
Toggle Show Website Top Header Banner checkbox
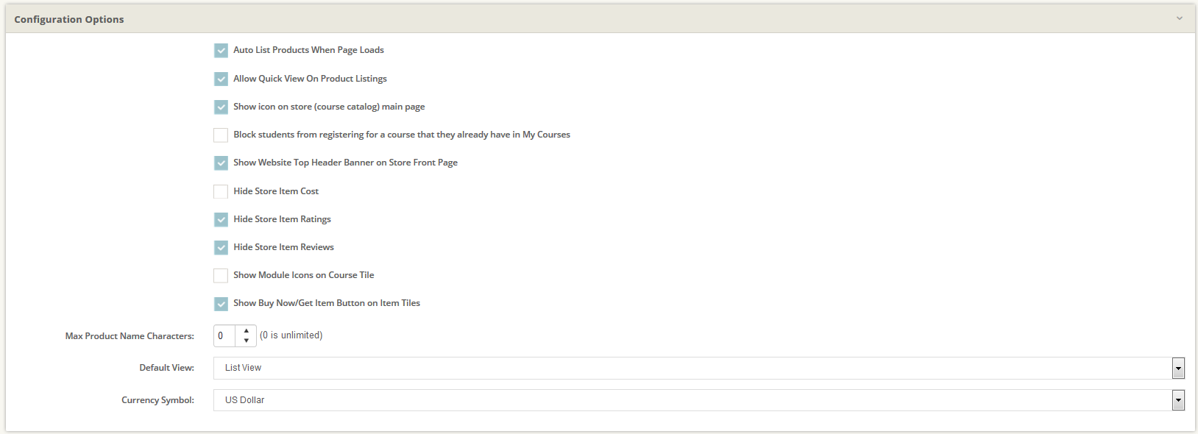[x=221, y=163]
